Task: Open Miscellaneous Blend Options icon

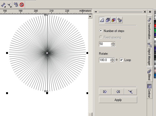Action: [120, 20]
